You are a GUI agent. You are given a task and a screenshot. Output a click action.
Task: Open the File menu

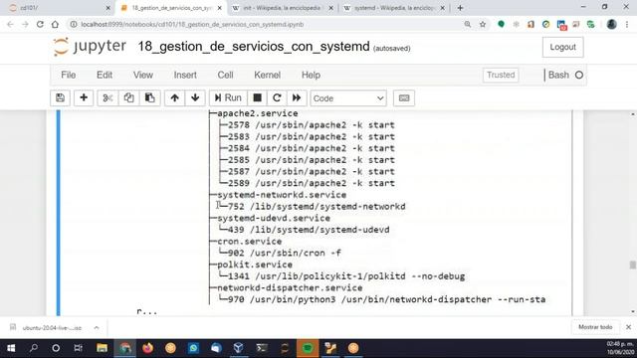[69, 76]
